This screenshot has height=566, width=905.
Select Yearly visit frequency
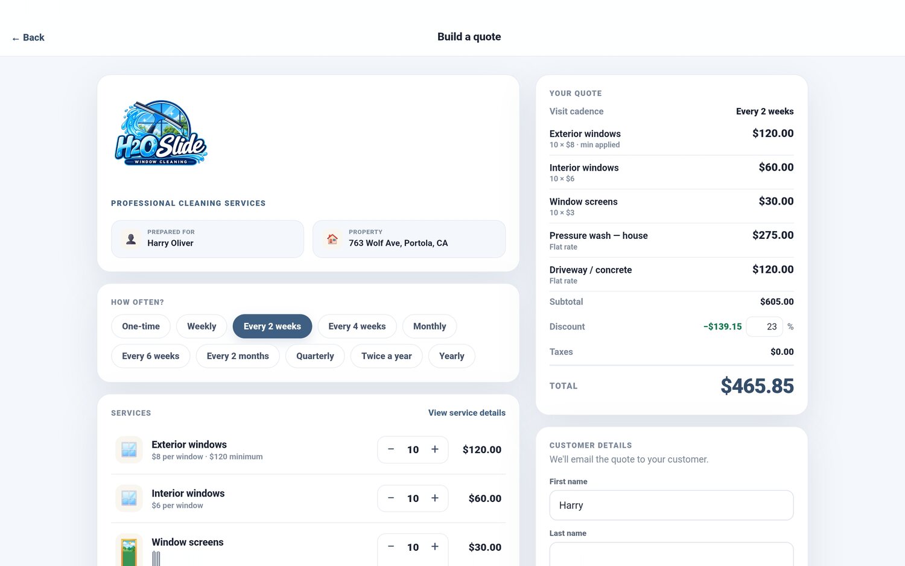click(452, 356)
